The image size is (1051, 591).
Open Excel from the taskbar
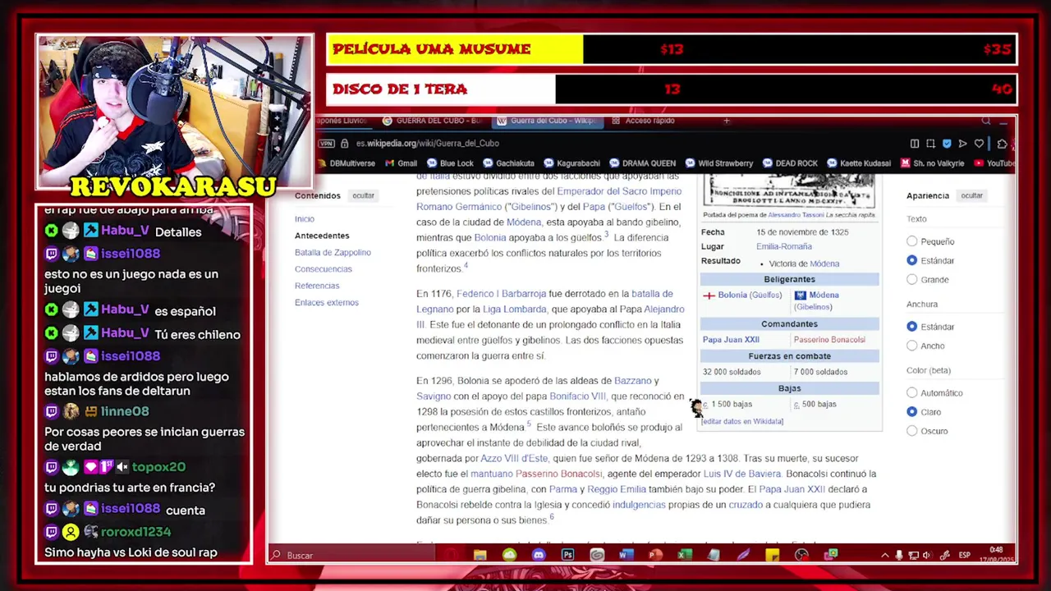point(684,556)
